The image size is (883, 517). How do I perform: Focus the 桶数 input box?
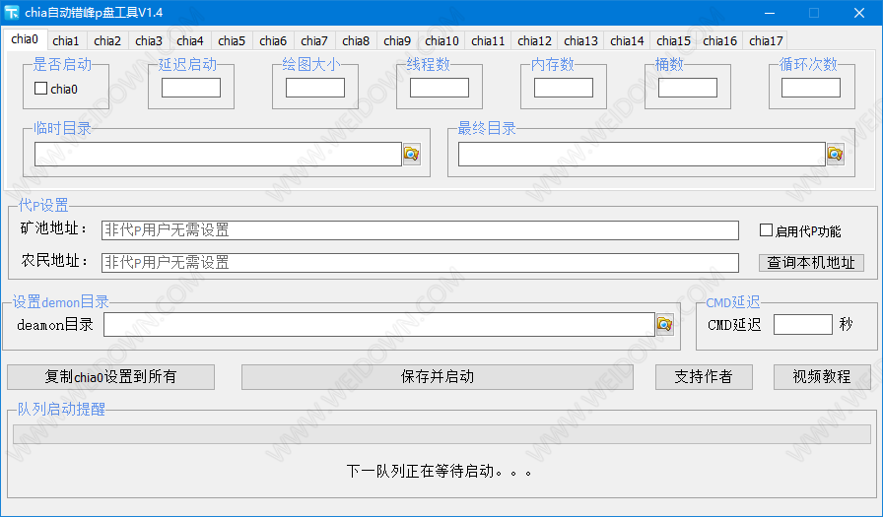point(688,88)
